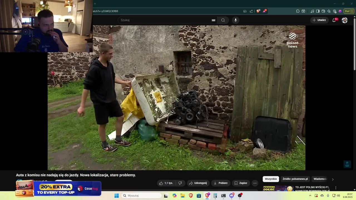Click the Brave Shields lion icon
This screenshot has height=200, width=356.
coord(258,11)
